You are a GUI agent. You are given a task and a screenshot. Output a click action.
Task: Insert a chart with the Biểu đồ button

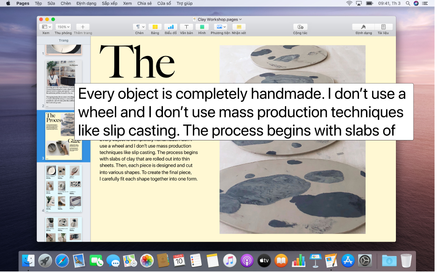click(171, 27)
